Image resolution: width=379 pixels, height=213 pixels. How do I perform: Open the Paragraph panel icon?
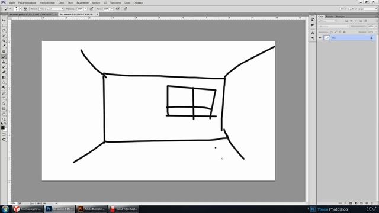313,38
